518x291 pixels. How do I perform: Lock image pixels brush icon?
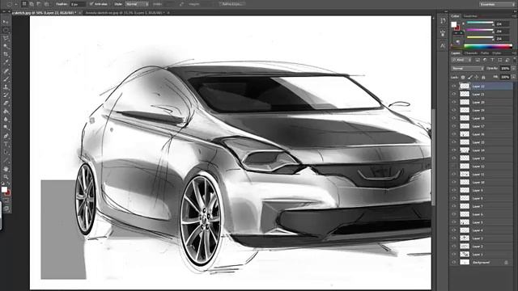(x=469, y=78)
